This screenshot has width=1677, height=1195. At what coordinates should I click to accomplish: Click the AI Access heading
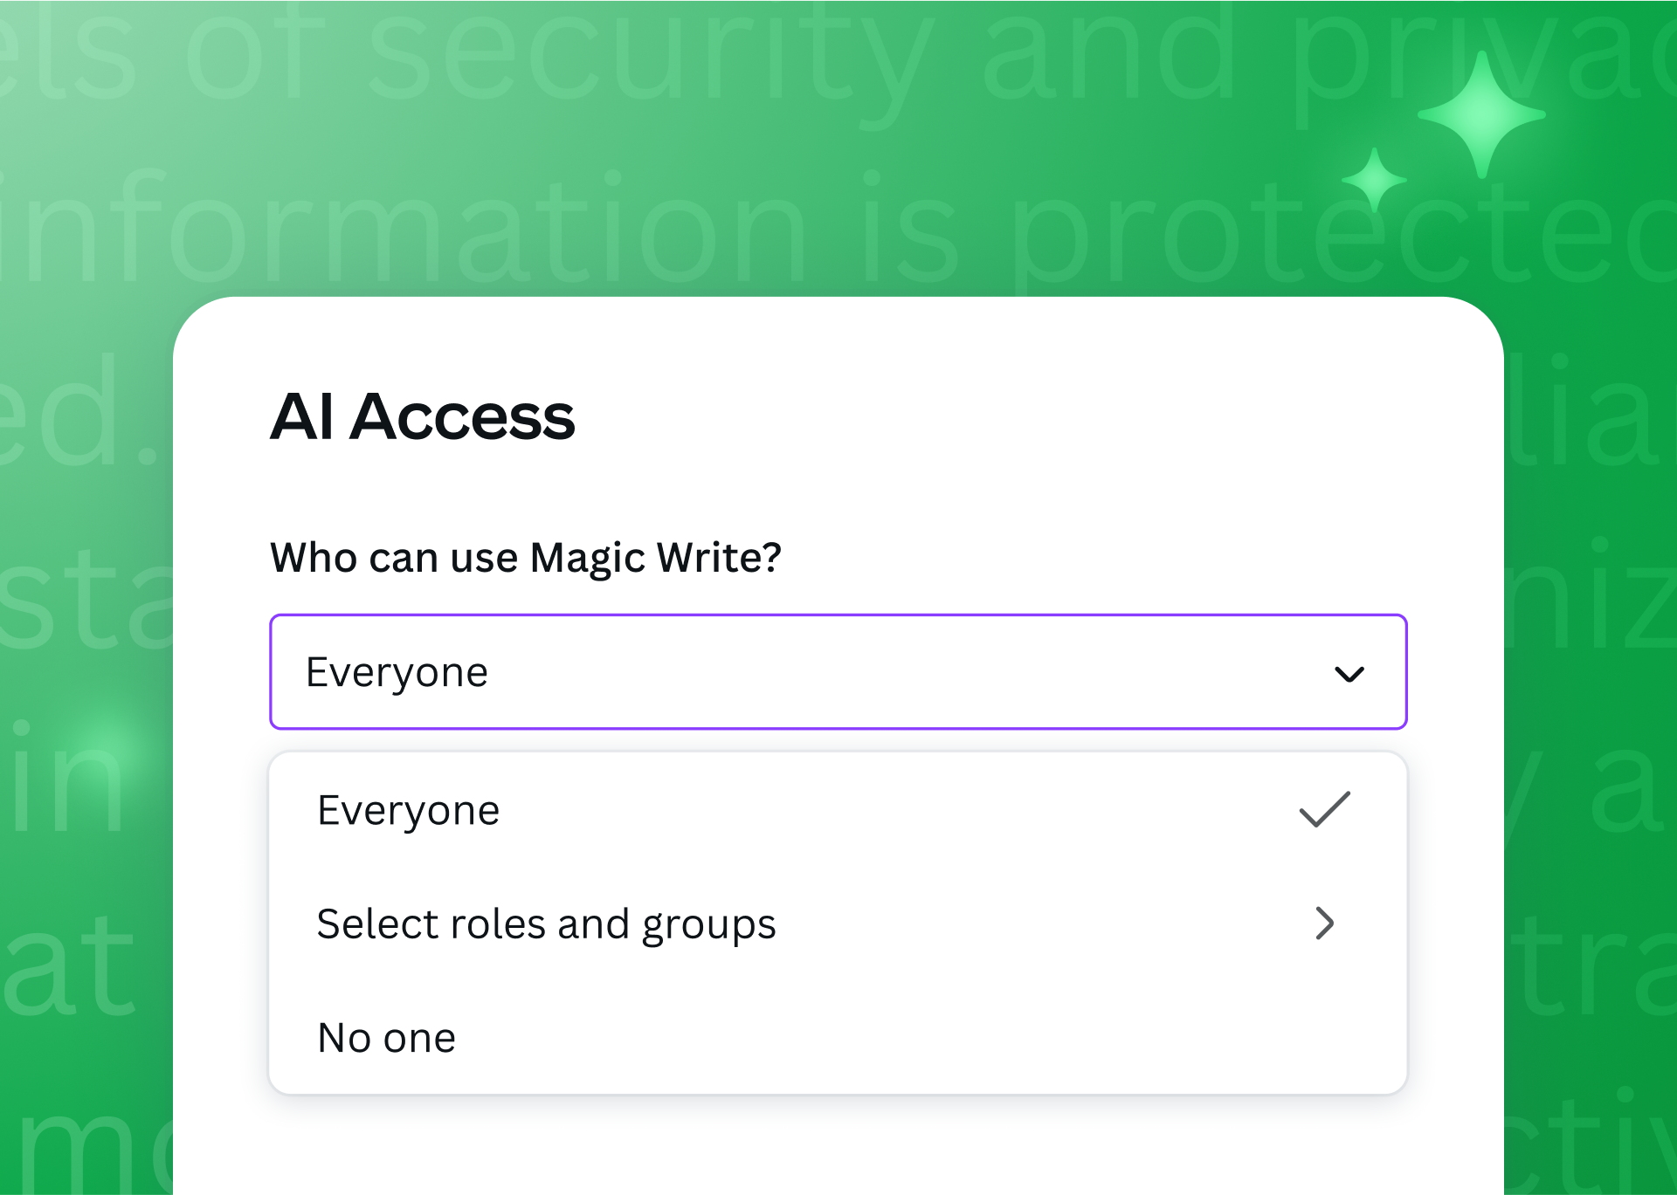423,416
